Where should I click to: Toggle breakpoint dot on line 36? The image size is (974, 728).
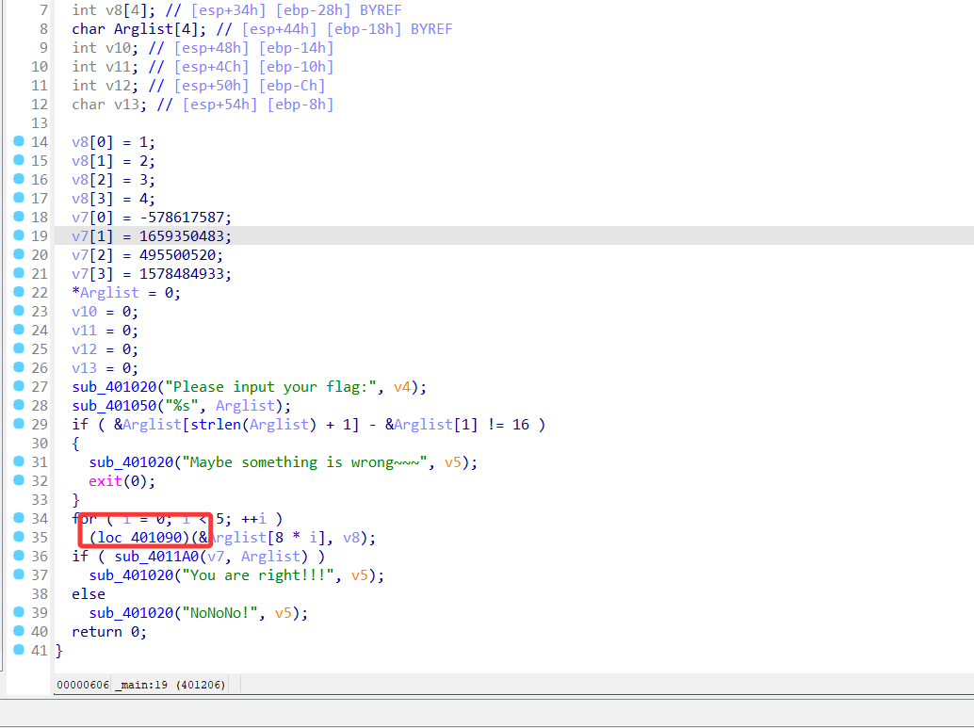[x=19, y=555]
